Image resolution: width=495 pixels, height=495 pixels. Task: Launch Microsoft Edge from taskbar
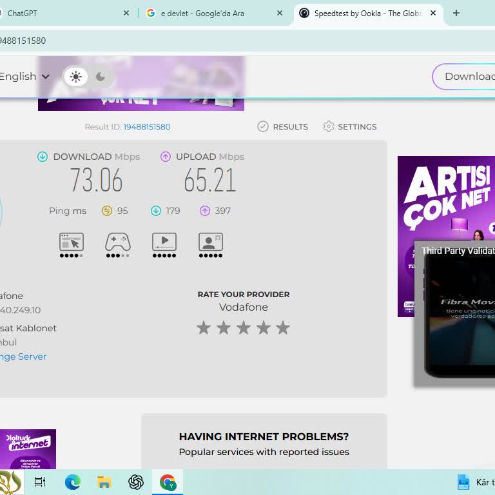coord(73,482)
